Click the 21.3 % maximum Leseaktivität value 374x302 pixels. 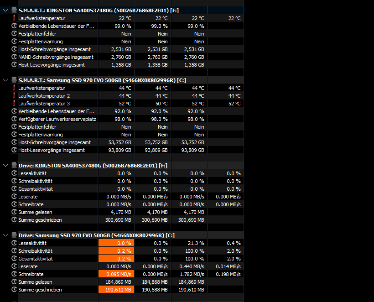(x=196, y=243)
